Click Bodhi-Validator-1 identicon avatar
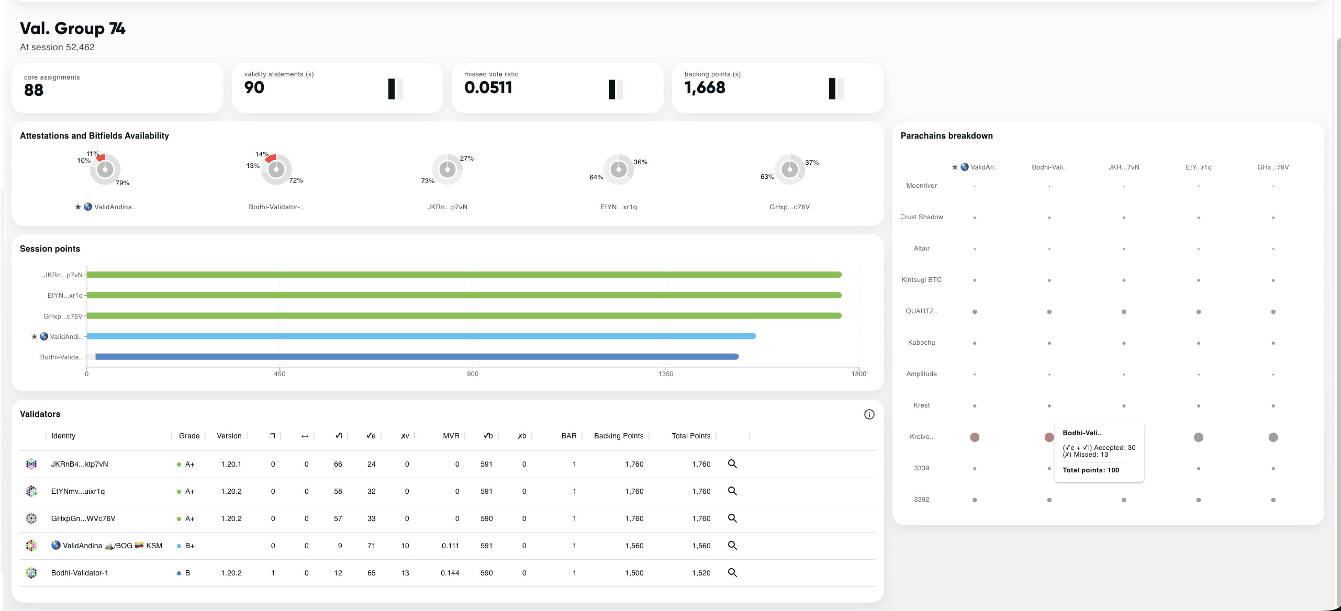This screenshot has width=1341, height=611. [31, 573]
